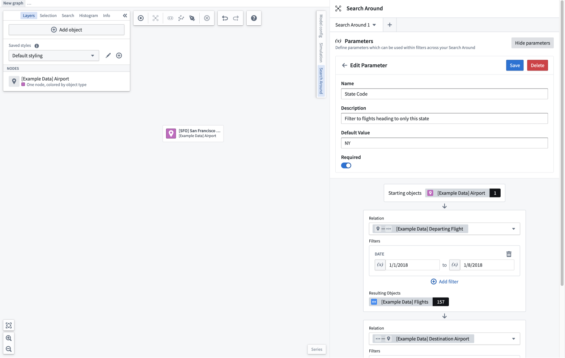This screenshot has width=565, height=358.
Task: Save the parameter
Action: coord(515,65)
